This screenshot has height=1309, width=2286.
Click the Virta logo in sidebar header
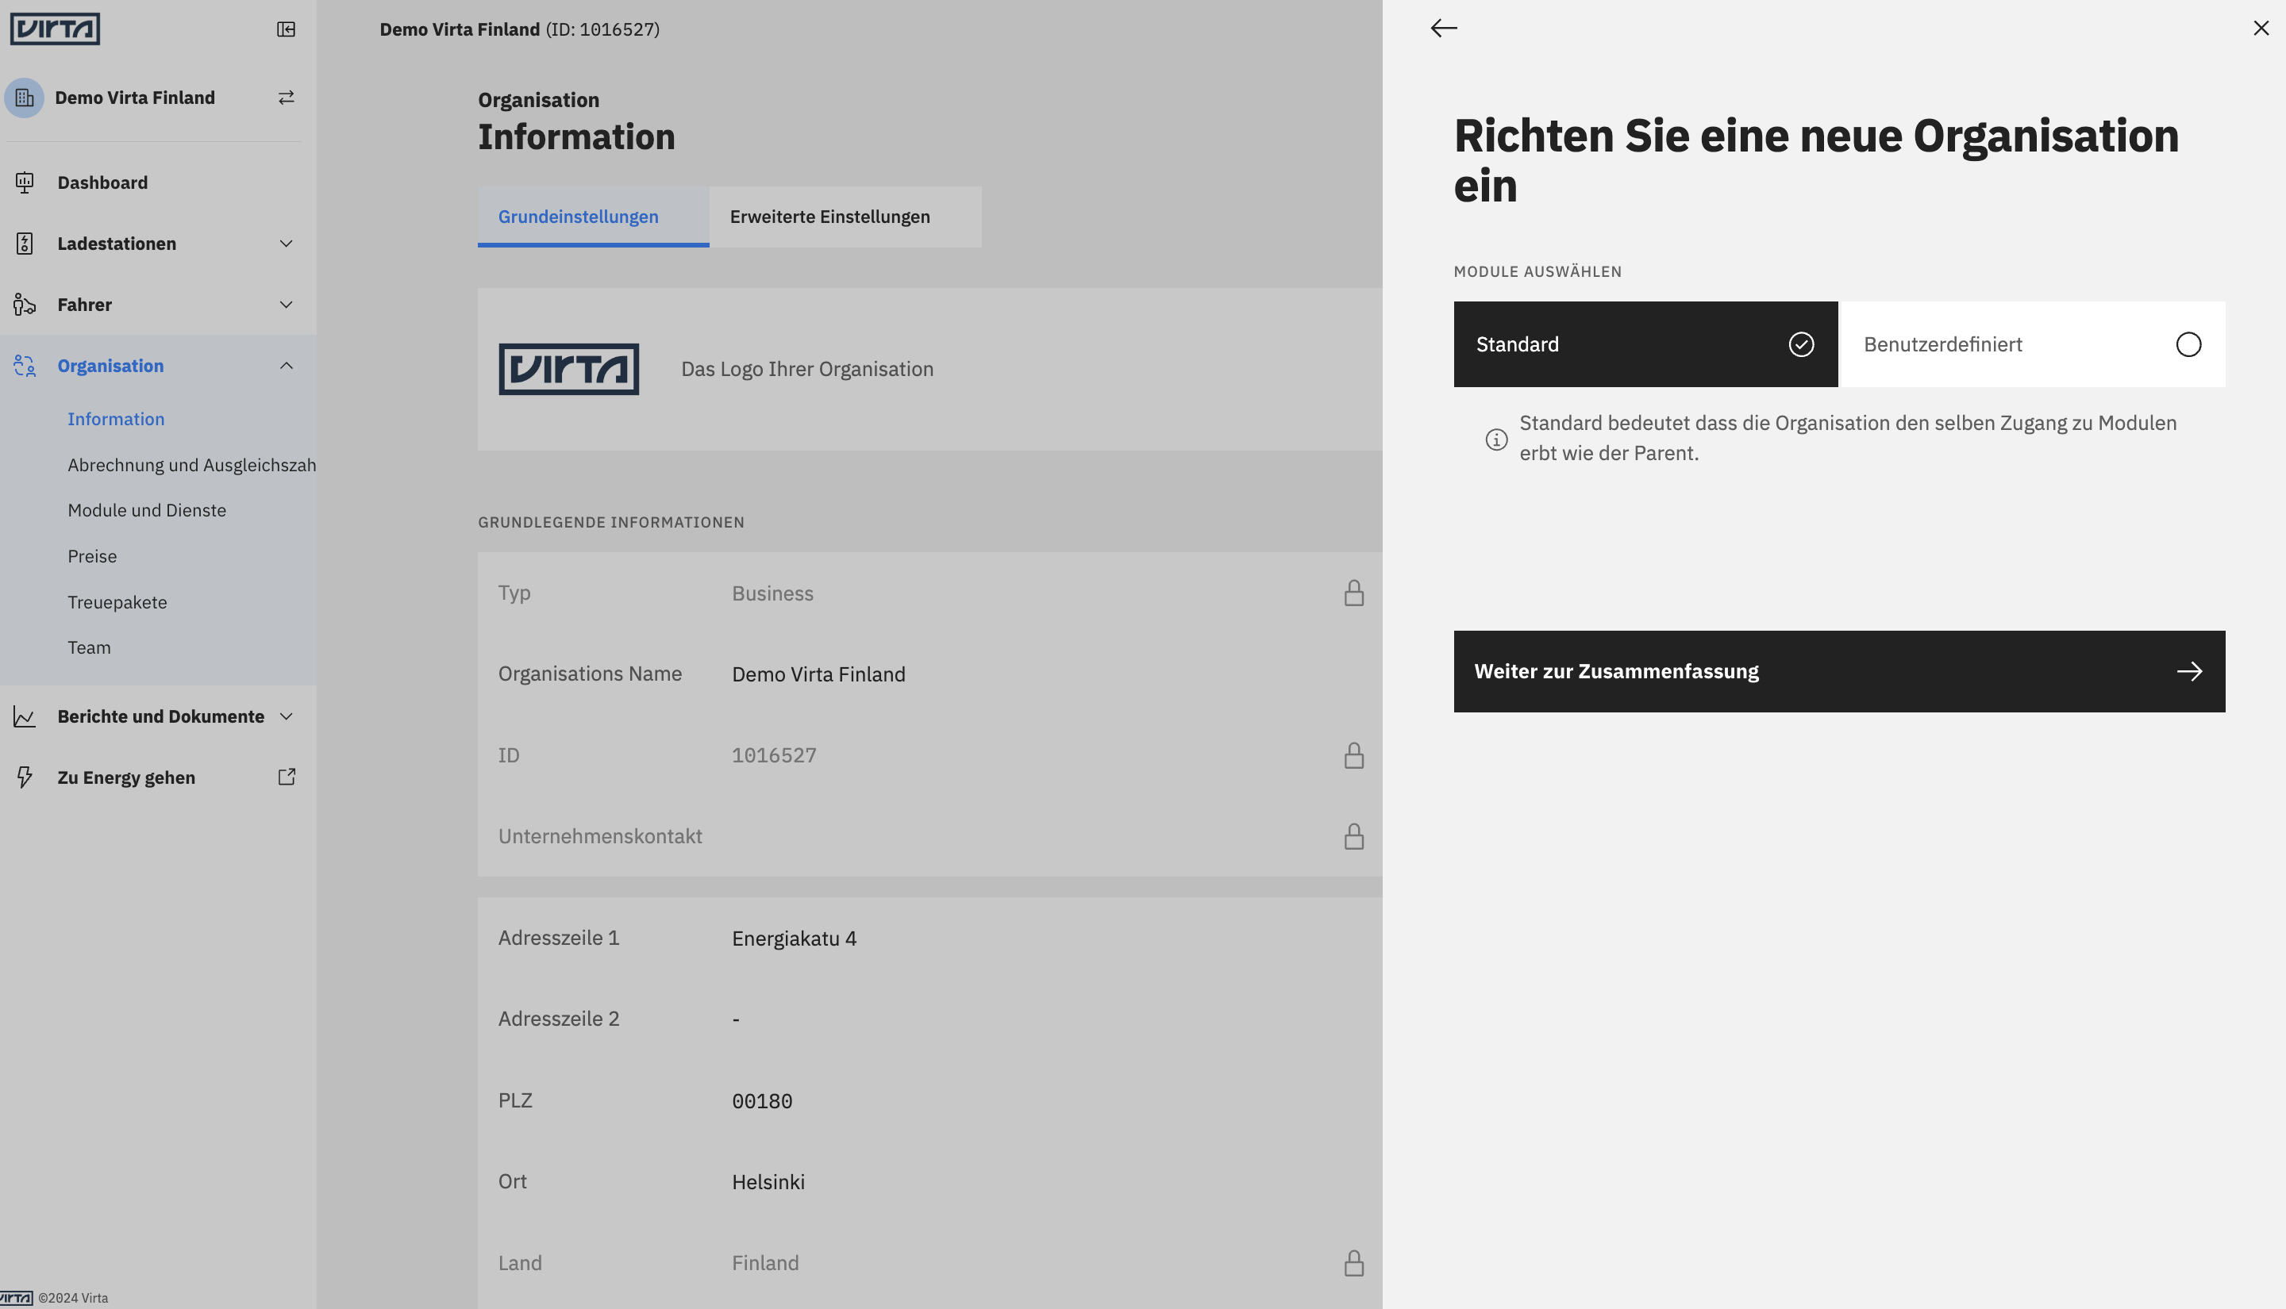click(x=55, y=29)
